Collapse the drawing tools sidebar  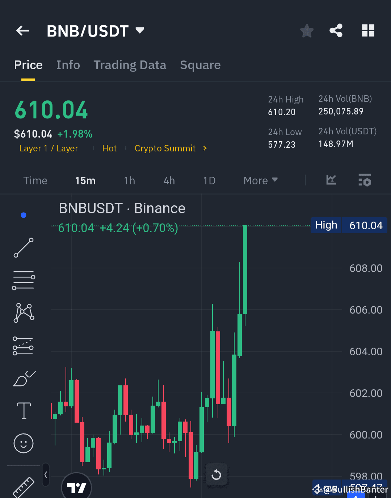(46, 476)
